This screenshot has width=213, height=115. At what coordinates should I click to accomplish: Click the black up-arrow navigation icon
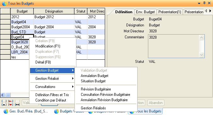point(4,105)
